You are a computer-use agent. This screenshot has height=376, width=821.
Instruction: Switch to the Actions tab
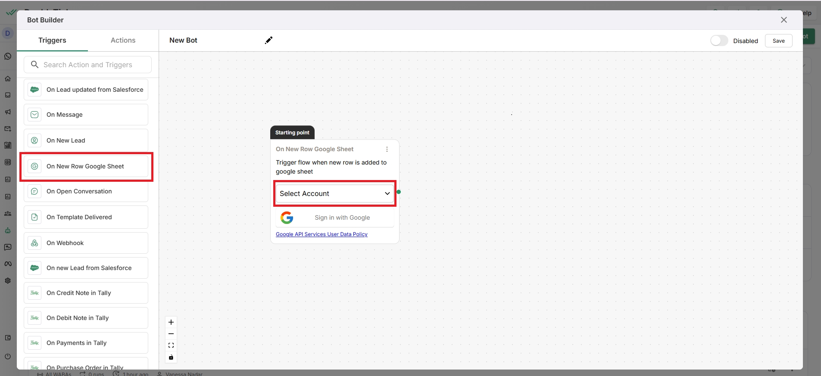[123, 40]
